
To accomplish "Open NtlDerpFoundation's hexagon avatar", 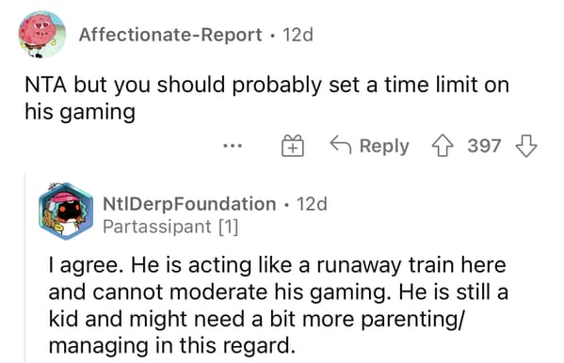I will click(x=66, y=212).
